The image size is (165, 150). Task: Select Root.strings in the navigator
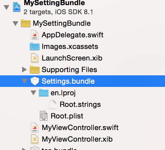(x=80, y=104)
